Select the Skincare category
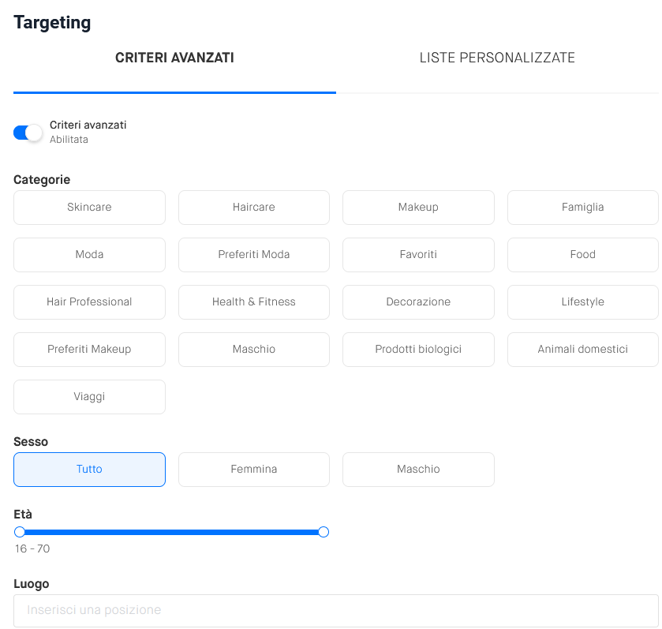 pyautogui.click(x=89, y=208)
